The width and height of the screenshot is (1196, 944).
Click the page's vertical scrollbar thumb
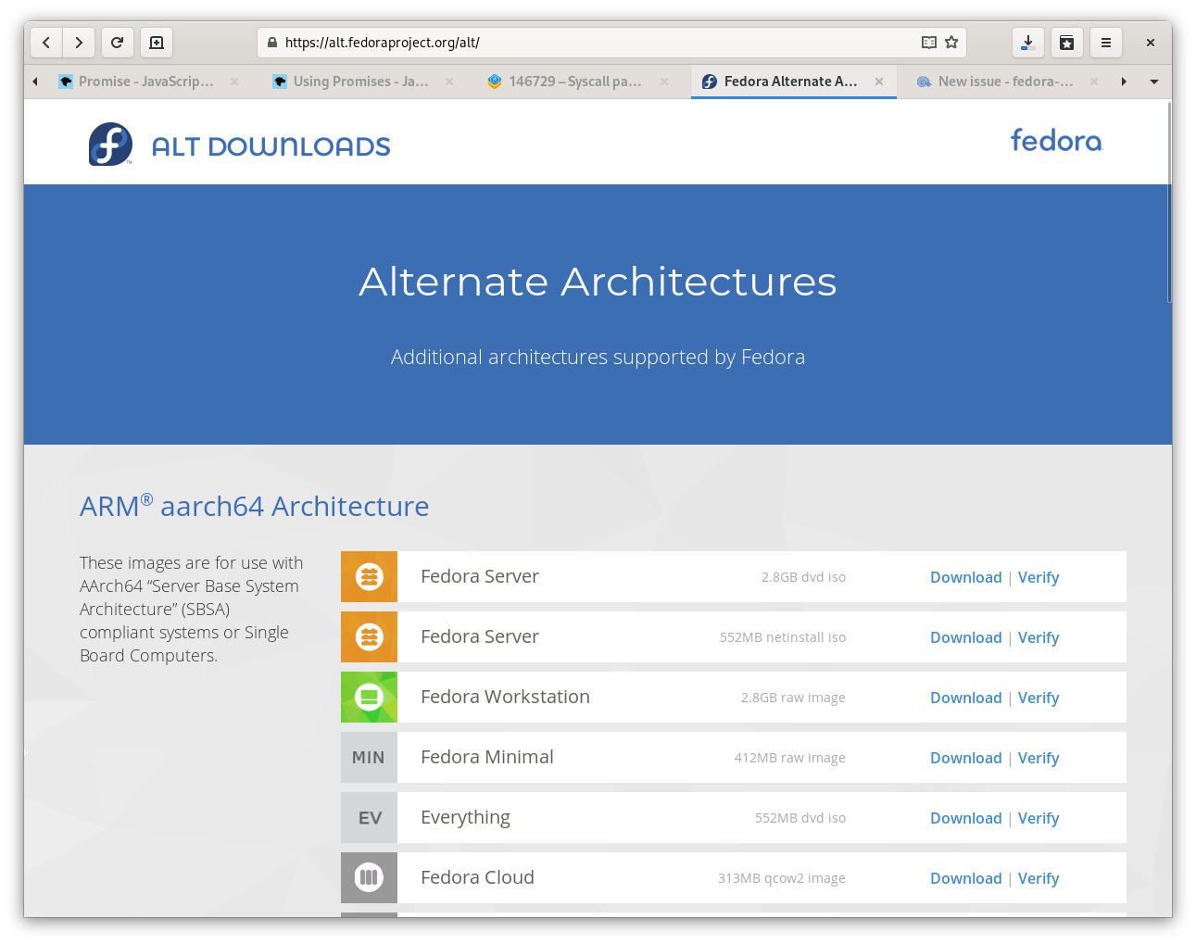click(1169, 201)
